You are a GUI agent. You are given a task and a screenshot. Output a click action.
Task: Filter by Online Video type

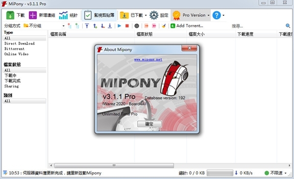coord(17,54)
